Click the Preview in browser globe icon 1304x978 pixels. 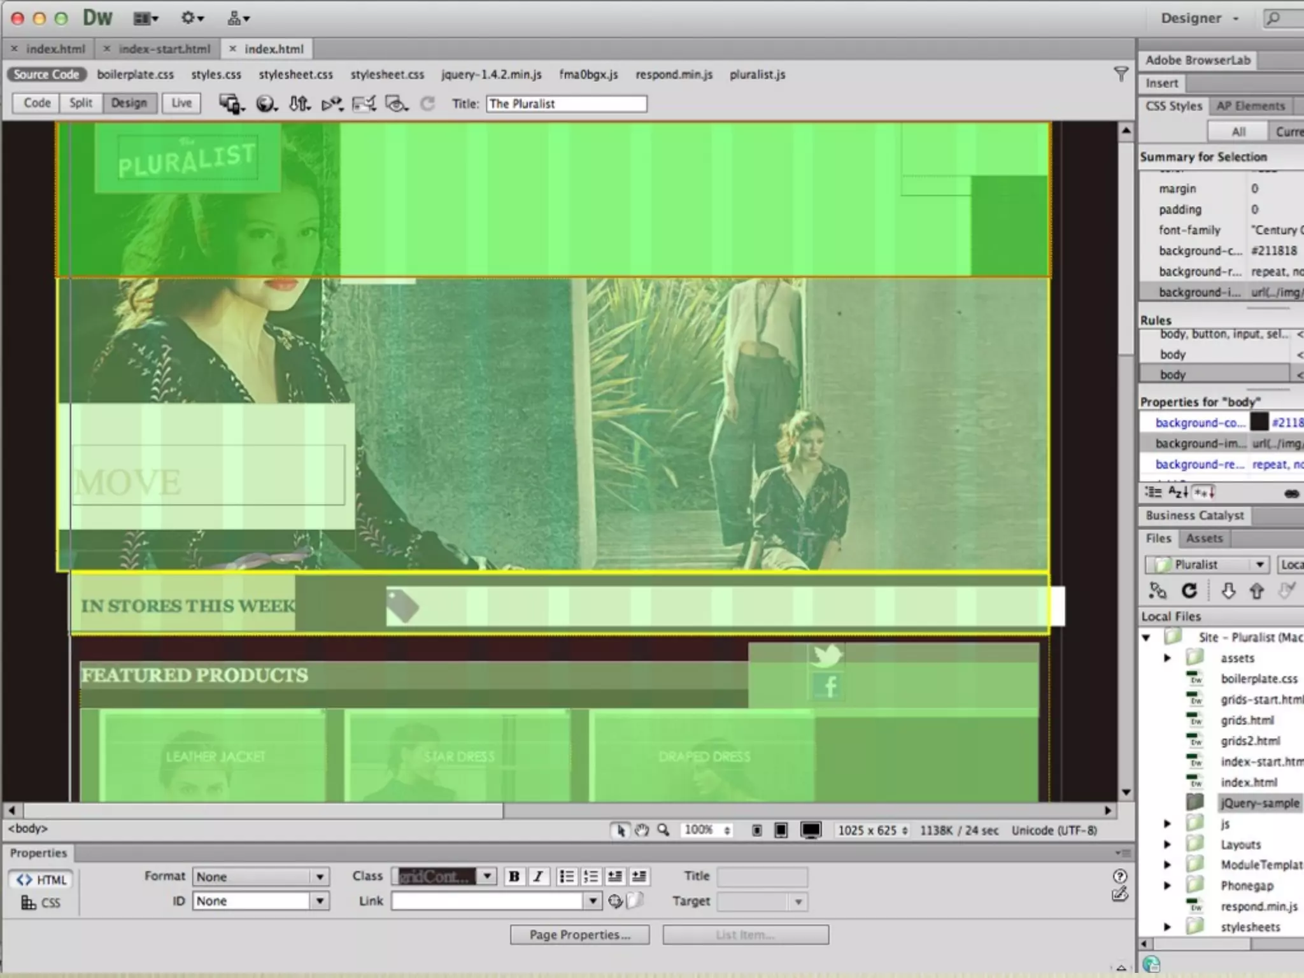pos(266,104)
